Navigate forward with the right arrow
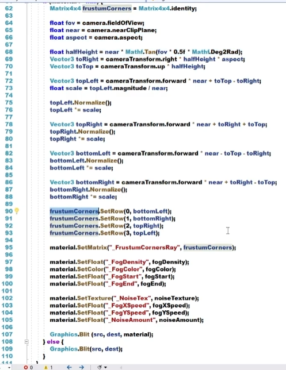The image size is (286, 370). pos(82,367)
